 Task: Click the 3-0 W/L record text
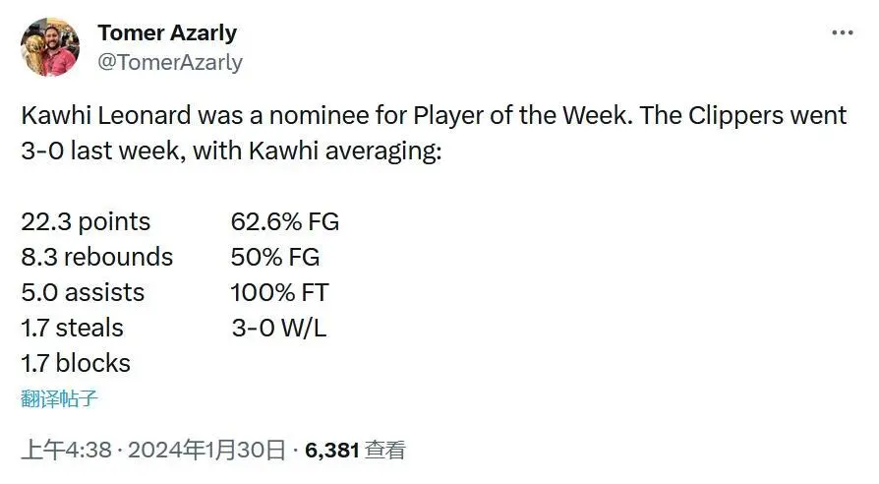tap(279, 329)
